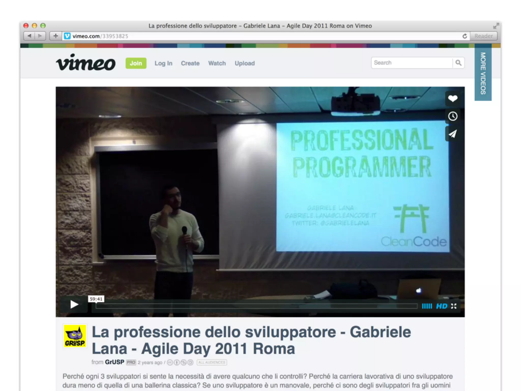Screen dimensions: 521x391
Task: Add a new tab with the plus button
Action: click(x=55, y=36)
